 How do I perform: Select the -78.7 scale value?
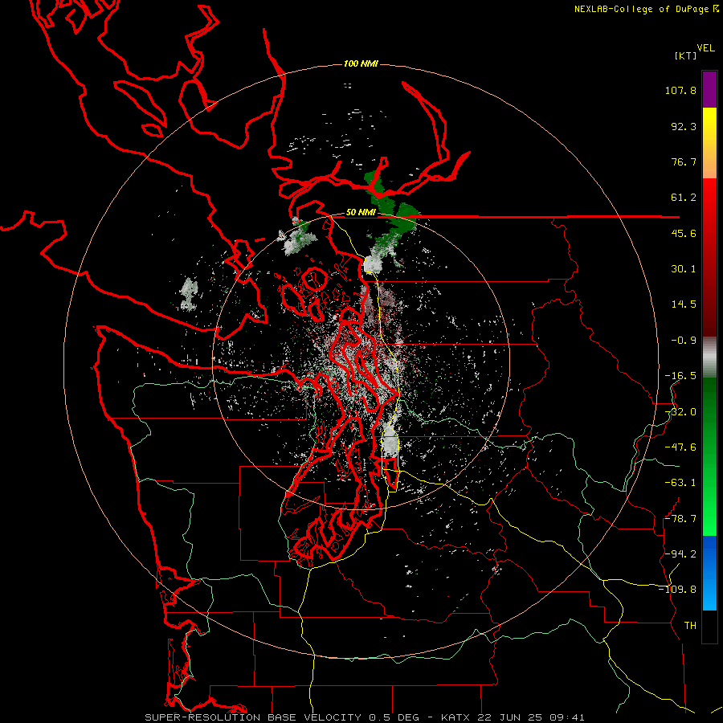[680, 519]
